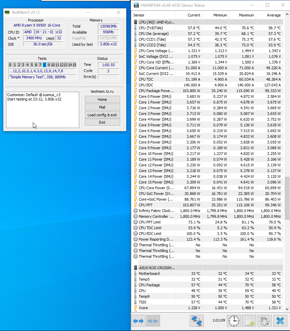Image resolution: width=290 pixels, height=331 pixels.
Task: Click the Exit button in TestMem5
Action: (x=102, y=122)
